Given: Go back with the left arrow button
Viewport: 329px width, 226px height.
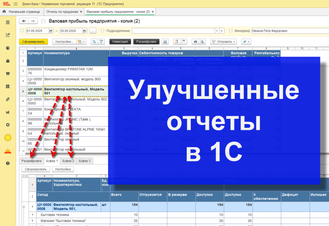Looking at the screenshot, I should [x=24, y=21].
